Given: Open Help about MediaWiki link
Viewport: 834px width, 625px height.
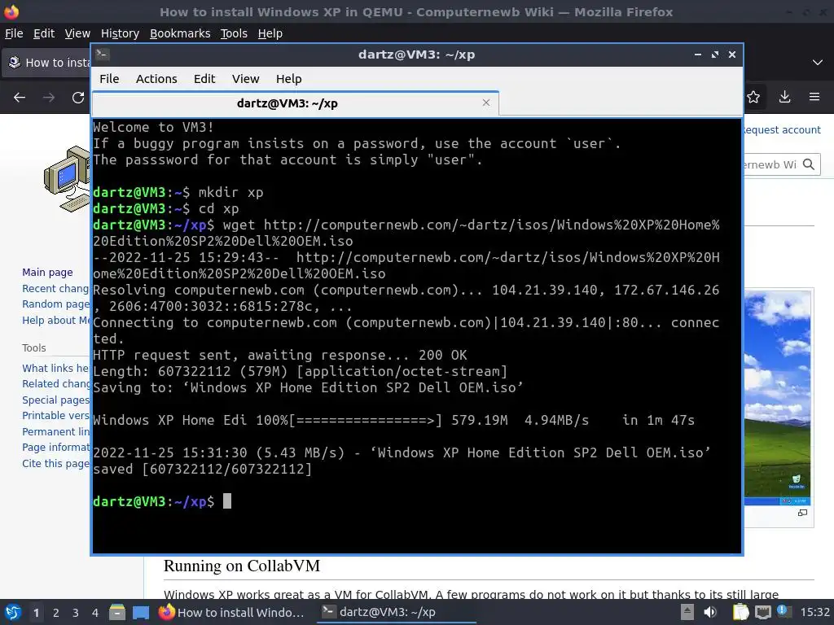Looking at the screenshot, I should (x=55, y=320).
